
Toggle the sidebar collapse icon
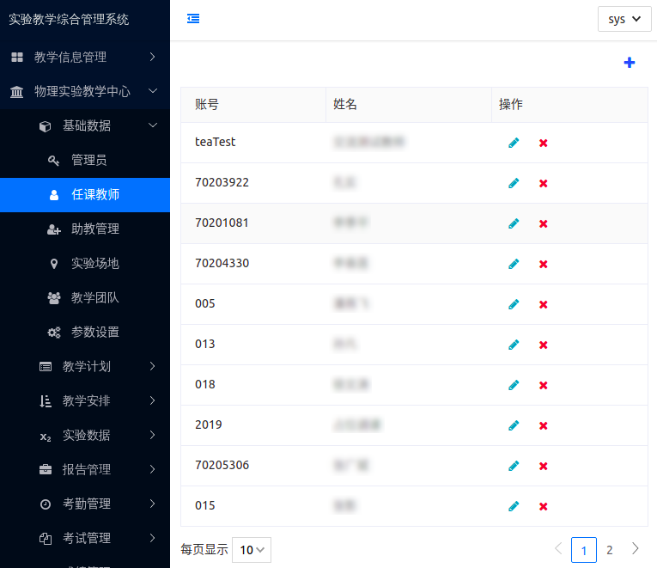tap(193, 19)
